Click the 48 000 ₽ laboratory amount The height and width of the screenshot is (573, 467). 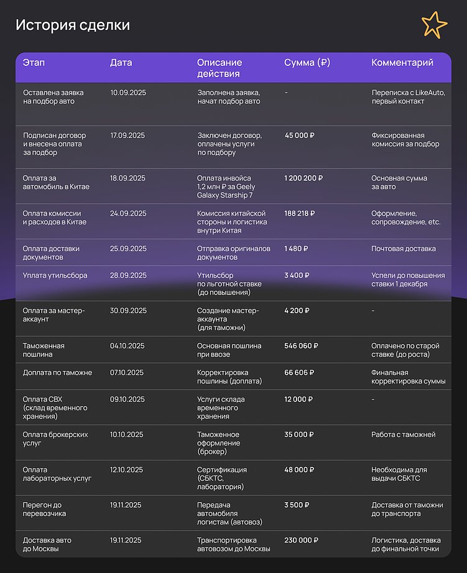pyautogui.click(x=299, y=470)
